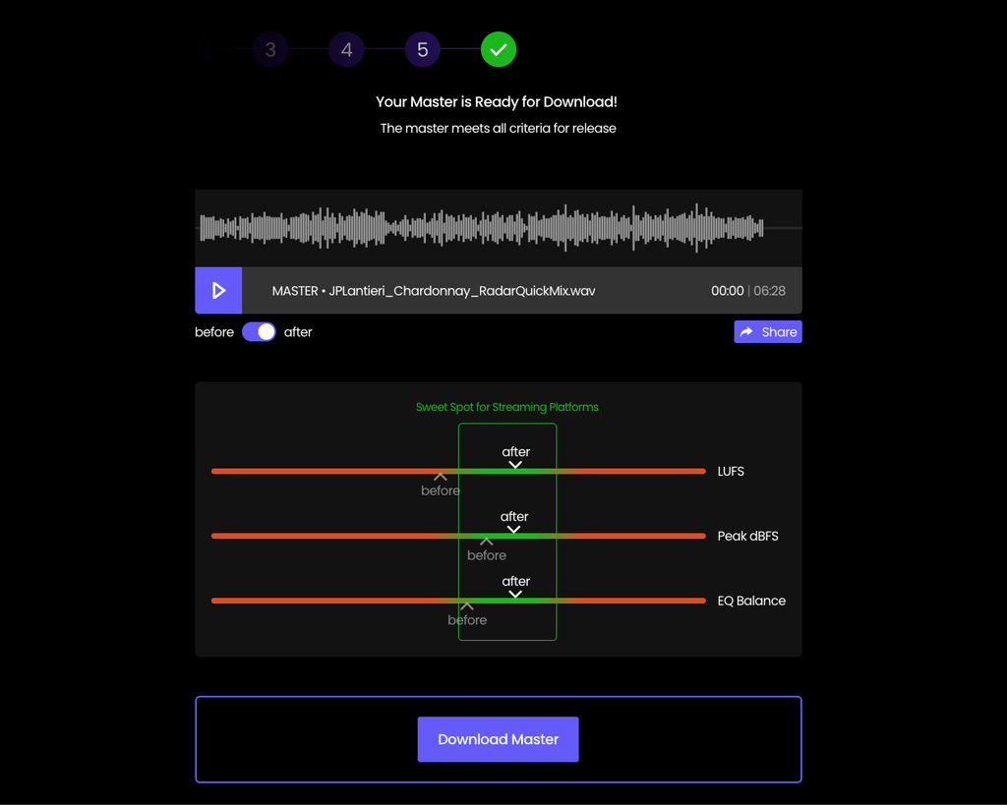Click the "after" label beside the comparison switch

click(298, 331)
